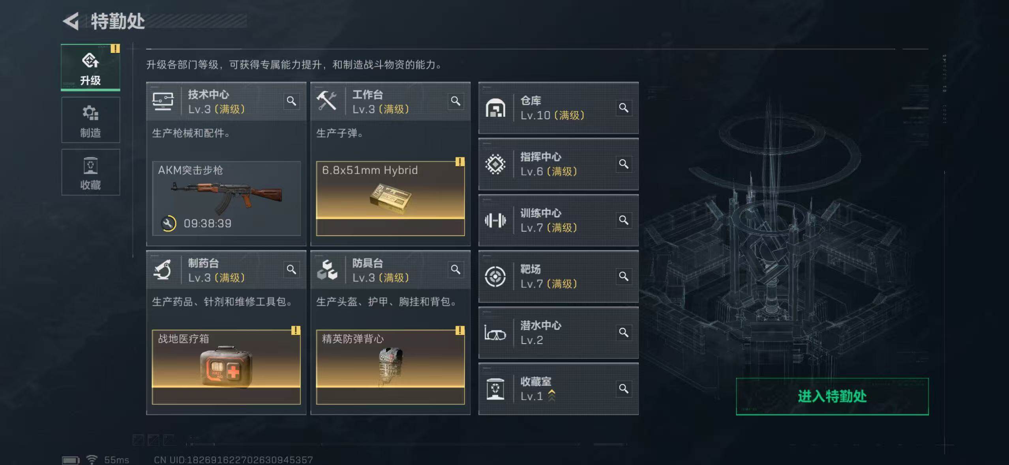Screen dimensions: 1009x465
Task: Inspect 指挥中心 via its magnifier icon
Action: [624, 164]
